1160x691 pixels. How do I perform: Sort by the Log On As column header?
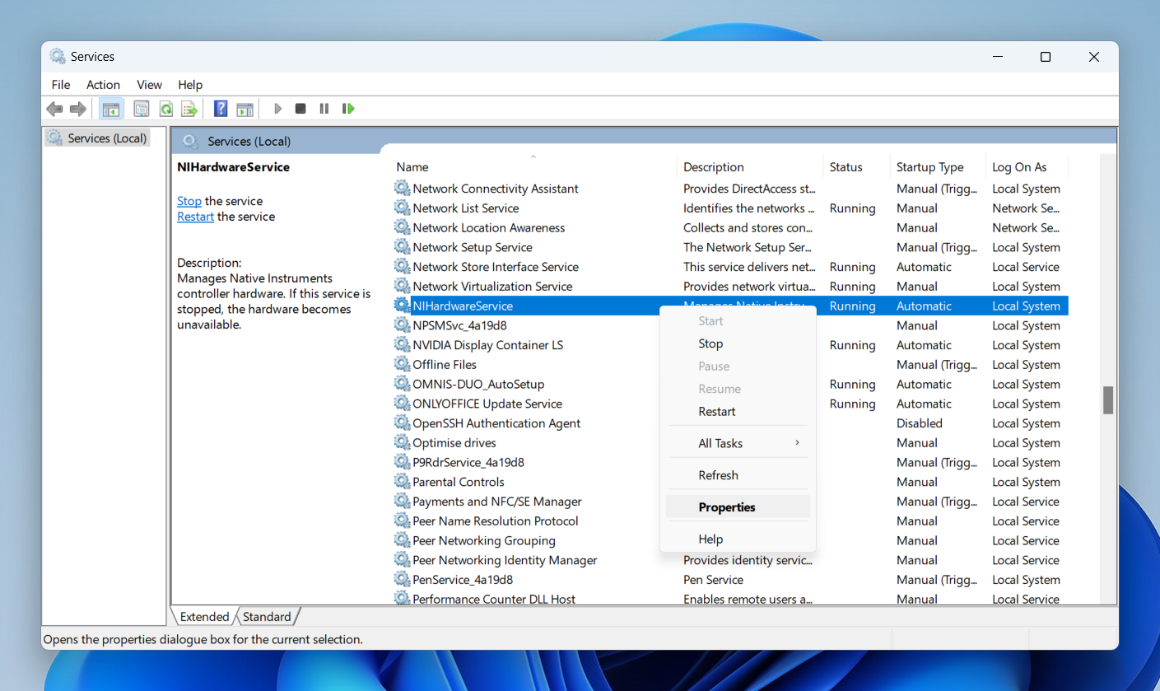click(1027, 167)
